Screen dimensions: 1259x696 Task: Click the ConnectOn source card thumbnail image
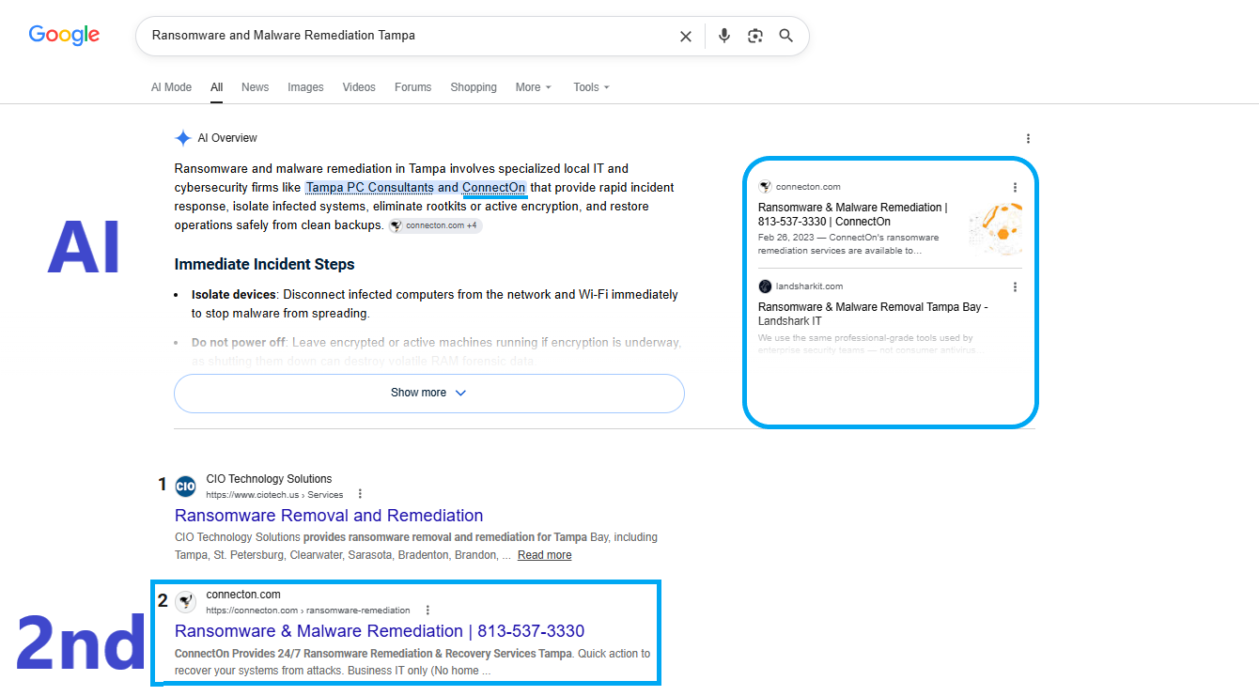pos(996,228)
